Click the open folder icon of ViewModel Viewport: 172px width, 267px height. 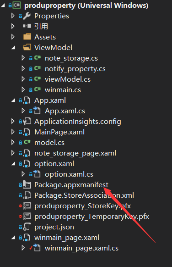[27, 47]
